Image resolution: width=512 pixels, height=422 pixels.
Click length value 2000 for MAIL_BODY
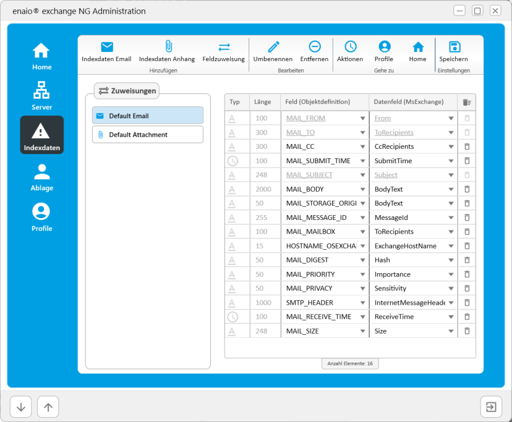(263, 189)
